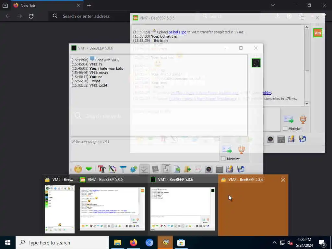Image resolution: width=332 pixels, height=249 pixels.
Task: Click orange Vm avatar in VM7 window
Action: [318, 33]
